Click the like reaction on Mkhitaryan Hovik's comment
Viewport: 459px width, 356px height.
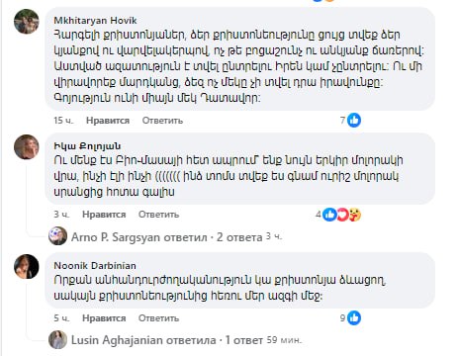(x=354, y=121)
